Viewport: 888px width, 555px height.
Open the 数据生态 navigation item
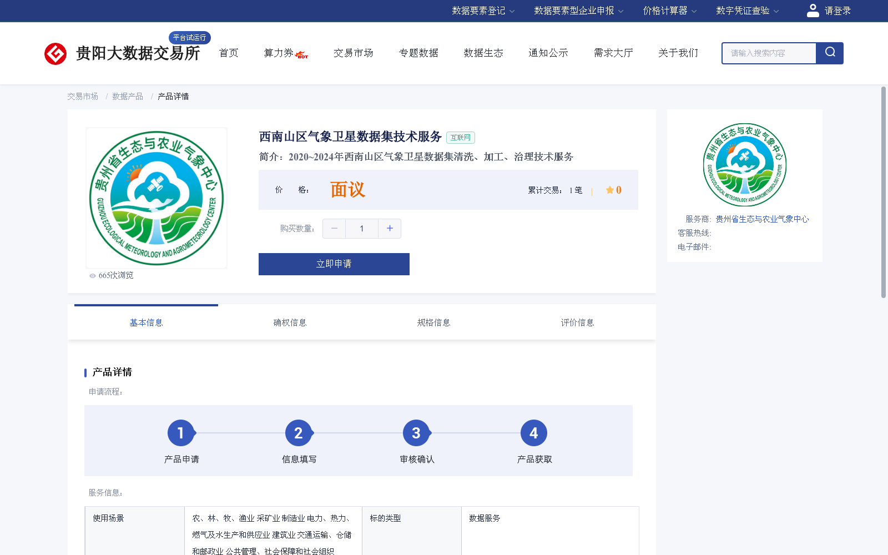pos(483,53)
